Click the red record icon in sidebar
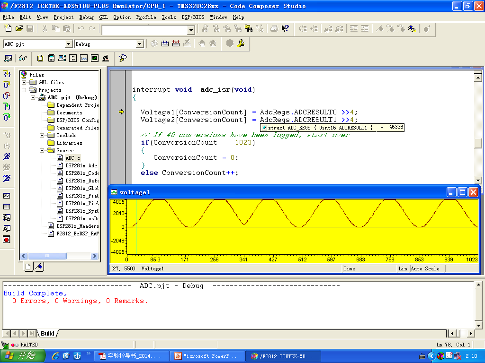485x363 pixels. point(7,239)
